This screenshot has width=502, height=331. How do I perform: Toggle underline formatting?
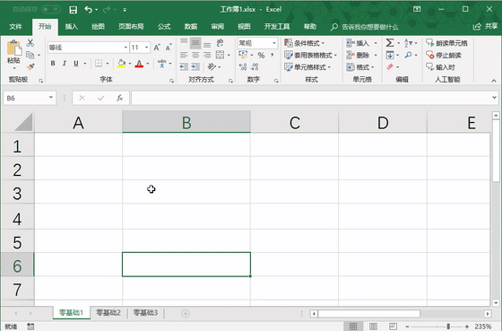point(76,64)
